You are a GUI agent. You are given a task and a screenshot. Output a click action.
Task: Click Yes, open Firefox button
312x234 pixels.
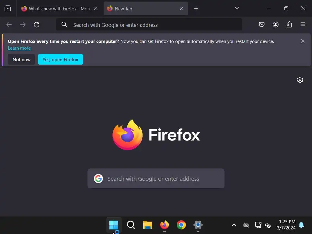coord(61,59)
